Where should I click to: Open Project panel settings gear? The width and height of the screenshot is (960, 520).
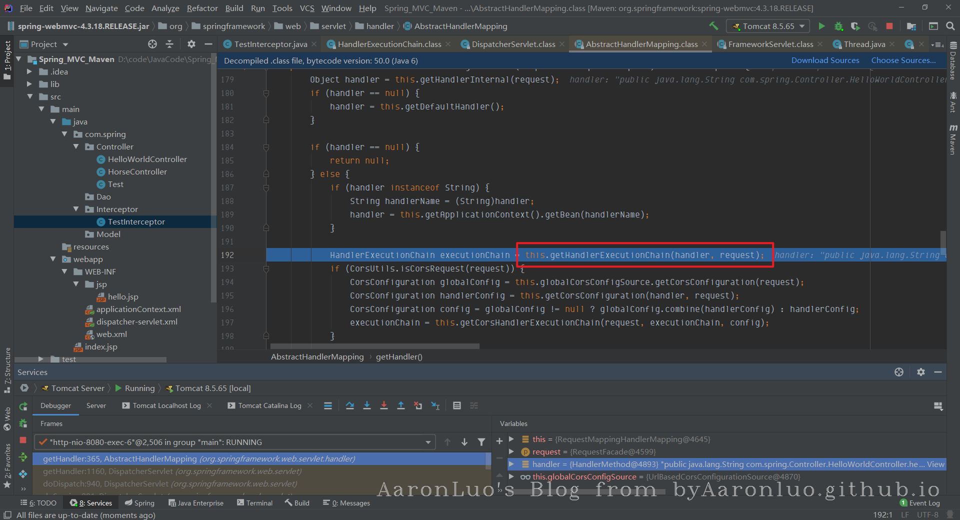[x=191, y=44]
